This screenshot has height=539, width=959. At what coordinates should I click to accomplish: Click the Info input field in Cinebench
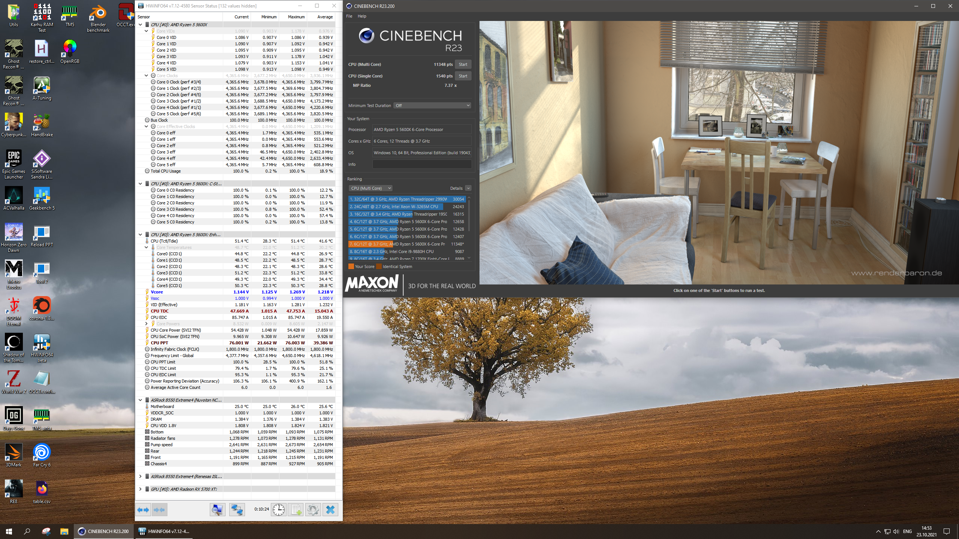422,164
